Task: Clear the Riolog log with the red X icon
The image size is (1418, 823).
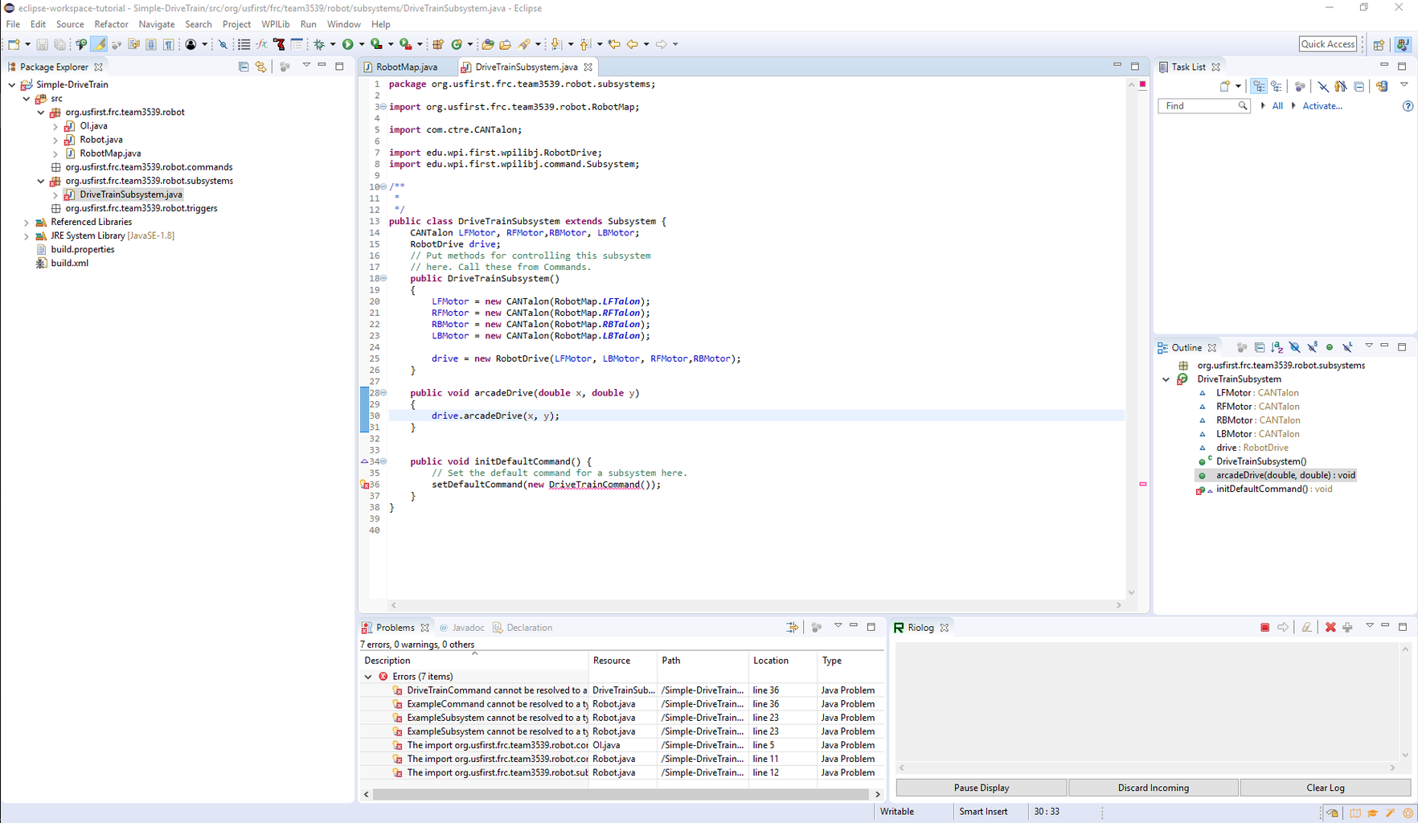Action: click(1330, 627)
